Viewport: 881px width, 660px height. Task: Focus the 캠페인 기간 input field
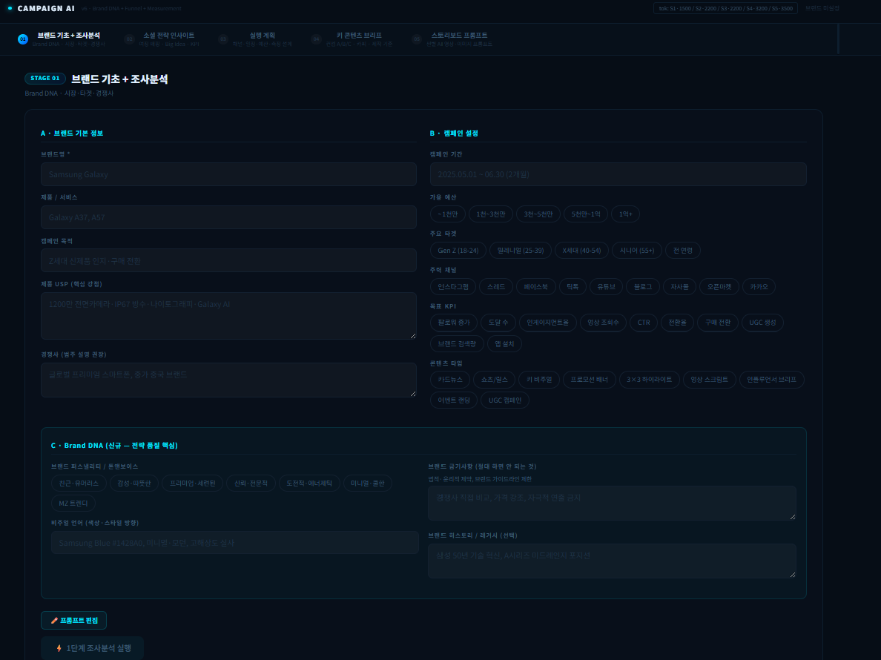618,174
